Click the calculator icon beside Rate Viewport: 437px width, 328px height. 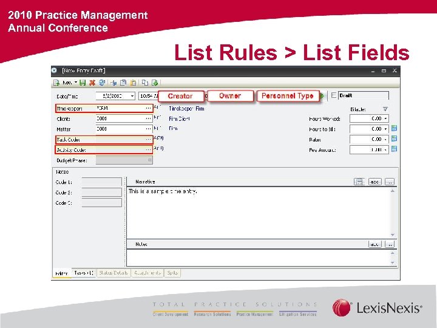coord(394,138)
